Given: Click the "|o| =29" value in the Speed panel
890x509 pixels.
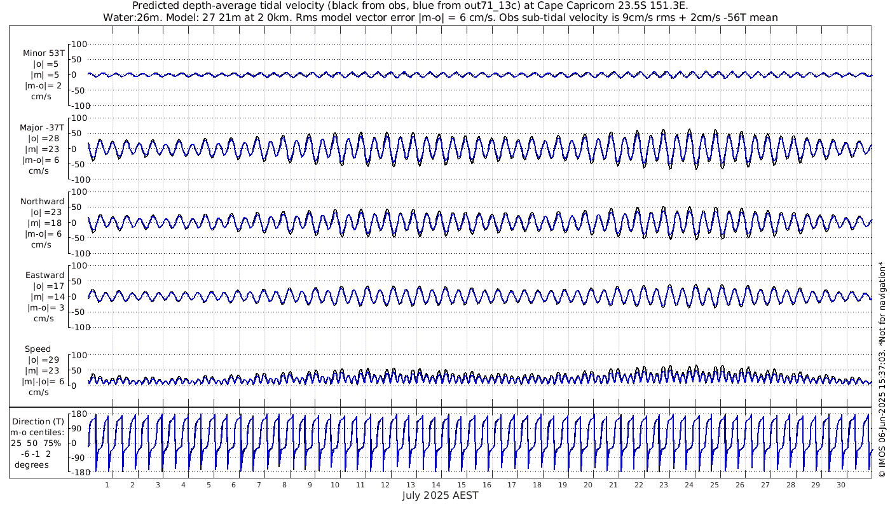Looking at the screenshot, I should pyautogui.click(x=44, y=359).
